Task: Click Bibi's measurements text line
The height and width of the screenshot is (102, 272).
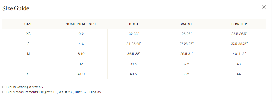Action: (x=54, y=92)
